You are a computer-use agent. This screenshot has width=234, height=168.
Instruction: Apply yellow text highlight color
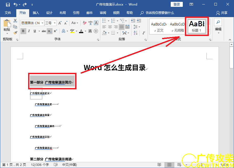tap(72, 31)
